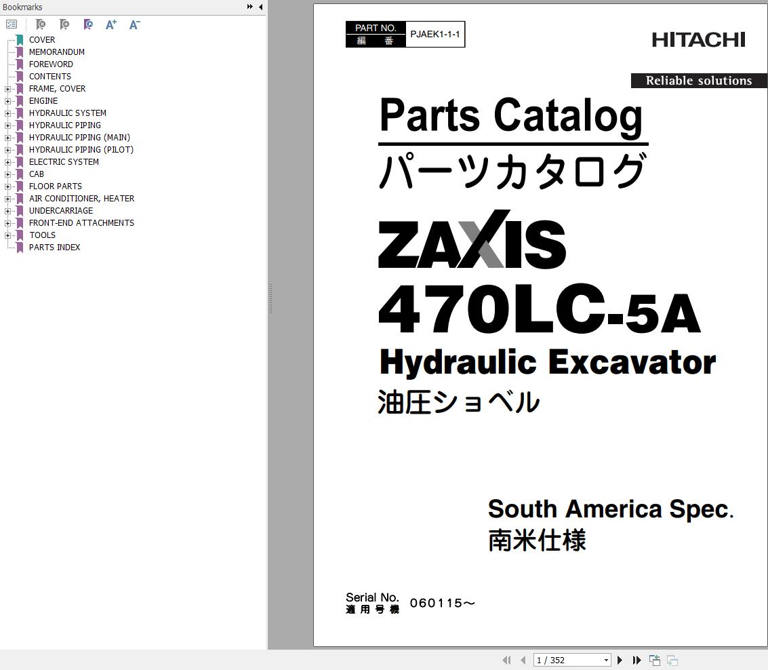Go to the previous page

pyautogui.click(x=523, y=661)
